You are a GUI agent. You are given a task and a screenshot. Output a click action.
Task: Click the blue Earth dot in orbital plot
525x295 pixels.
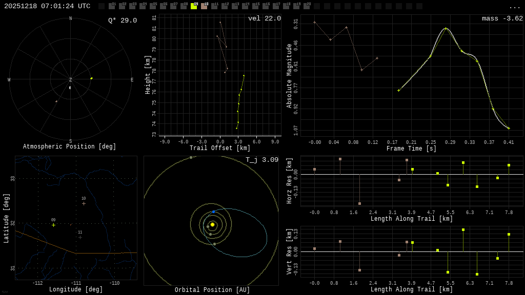(x=214, y=212)
